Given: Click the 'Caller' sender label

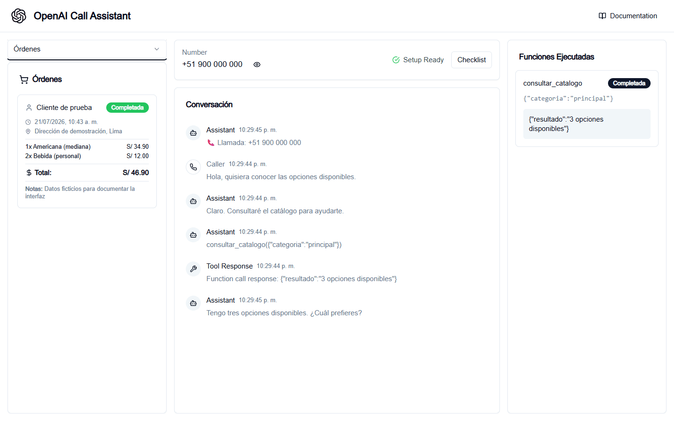Looking at the screenshot, I should pyautogui.click(x=215, y=164).
